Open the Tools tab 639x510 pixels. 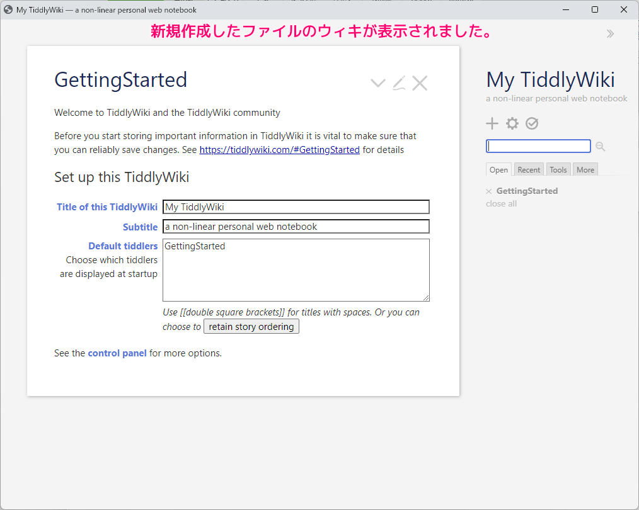(558, 169)
